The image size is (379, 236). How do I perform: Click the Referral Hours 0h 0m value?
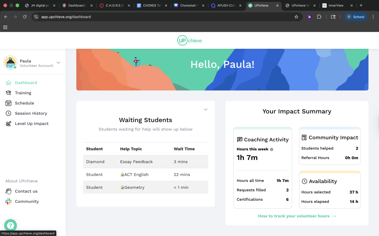click(351, 158)
